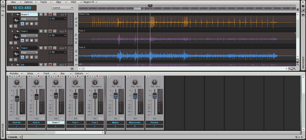Click the Tom 1 take lanes icon

pos(11,43)
